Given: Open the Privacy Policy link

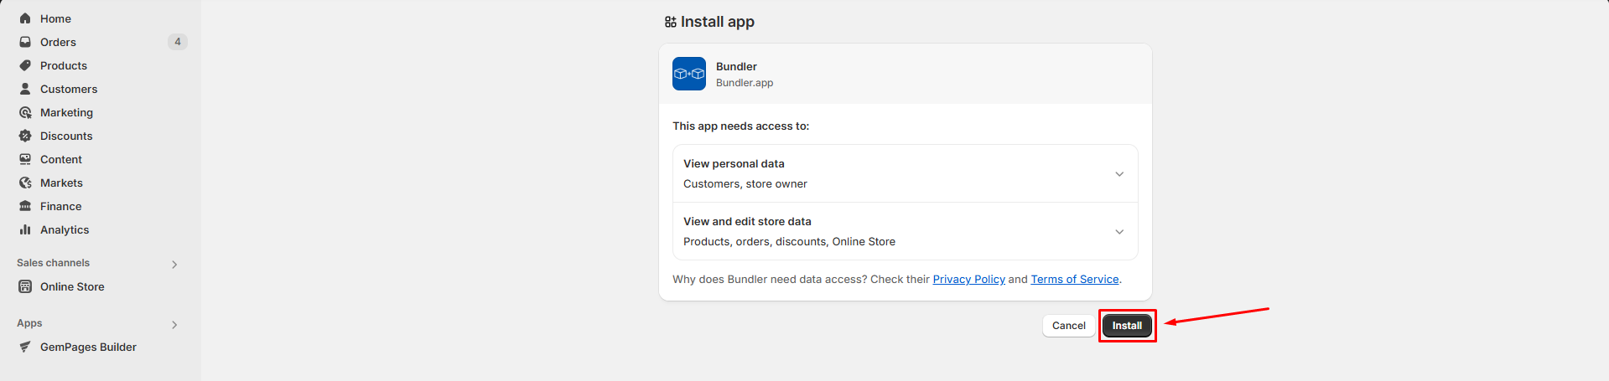Looking at the screenshot, I should point(968,280).
